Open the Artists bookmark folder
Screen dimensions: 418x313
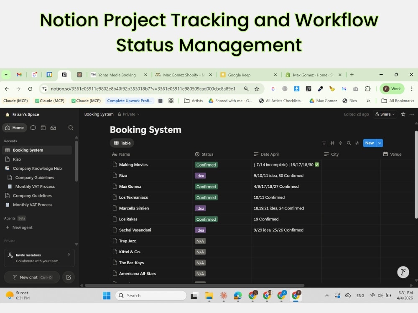(193, 101)
